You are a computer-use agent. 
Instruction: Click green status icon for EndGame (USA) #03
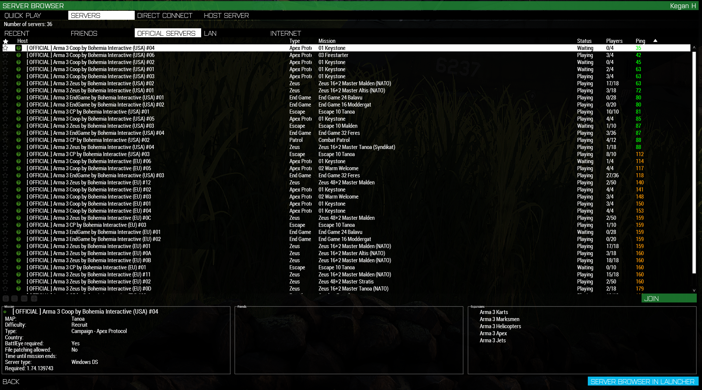(18, 175)
